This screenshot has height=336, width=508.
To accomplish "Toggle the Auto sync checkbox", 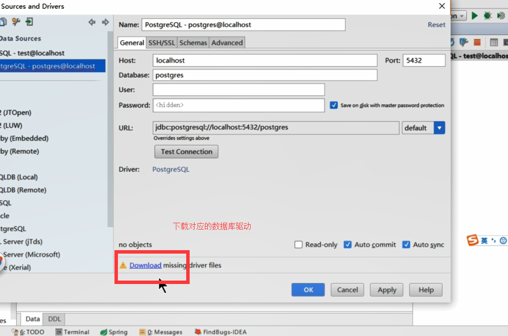I will [406, 244].
